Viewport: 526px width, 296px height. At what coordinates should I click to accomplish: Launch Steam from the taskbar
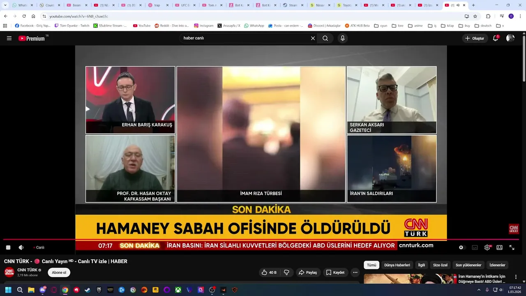(x=88, y=290)
